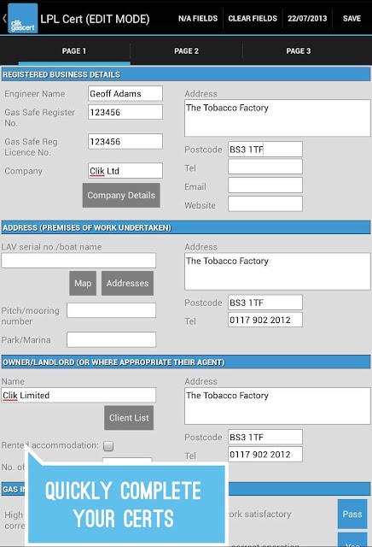This screenshot has width=372, height=547.
Task: Switch to the PAGE 2 tab
Action: (x=186, y=51)
